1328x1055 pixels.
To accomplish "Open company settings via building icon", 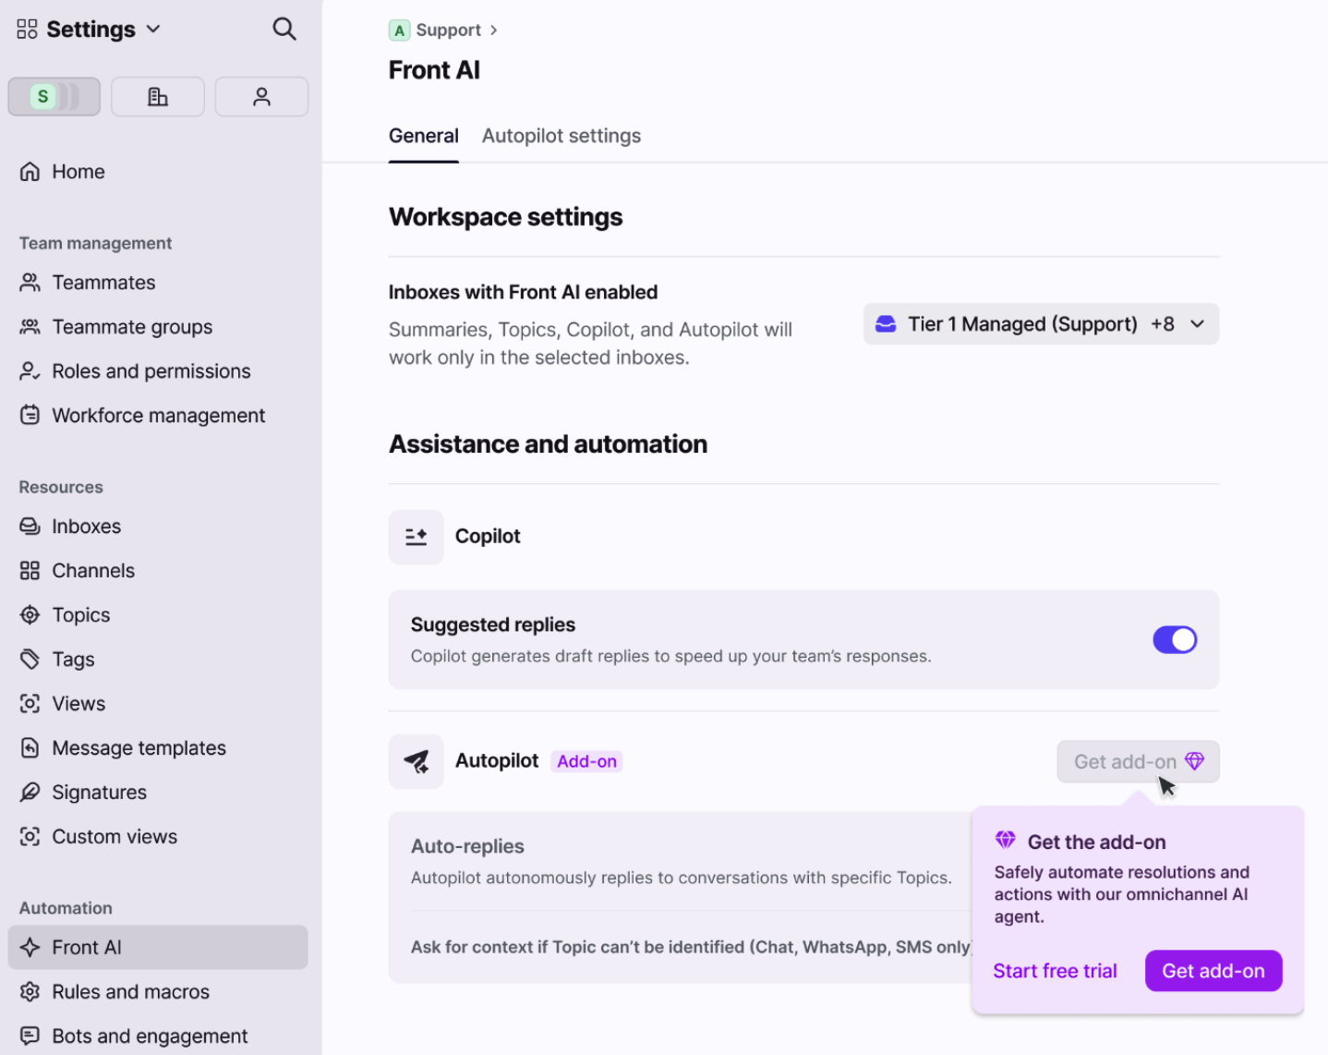I will tap(158, 97).
